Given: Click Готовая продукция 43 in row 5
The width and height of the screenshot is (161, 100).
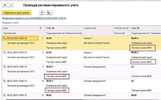Looking at the screenshot, I should pos(95,95).
